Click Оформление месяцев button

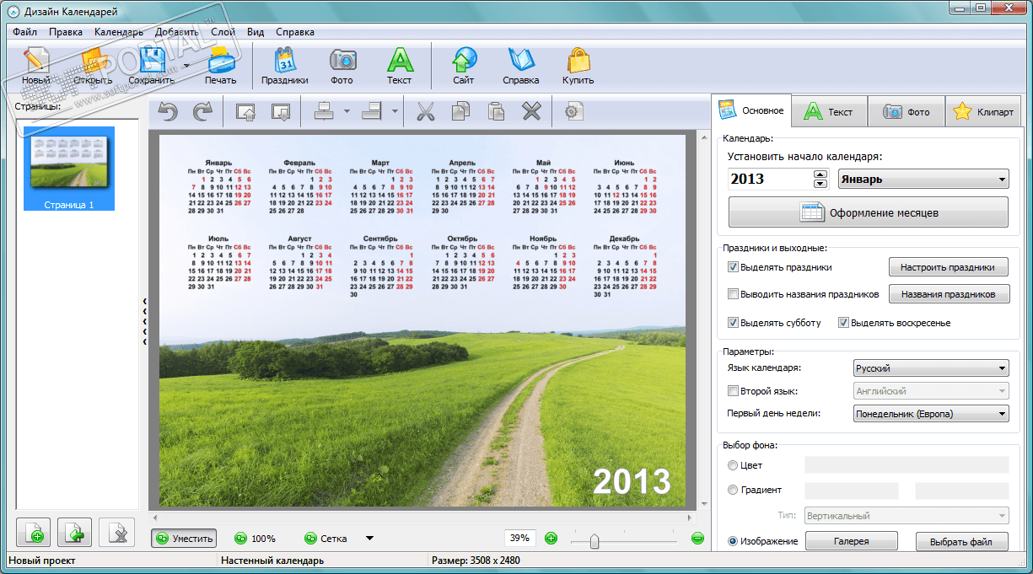[x=868, y=212]
